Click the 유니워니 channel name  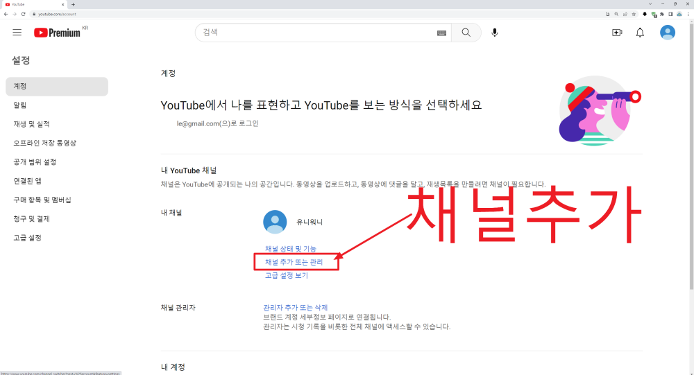(310, 222)
